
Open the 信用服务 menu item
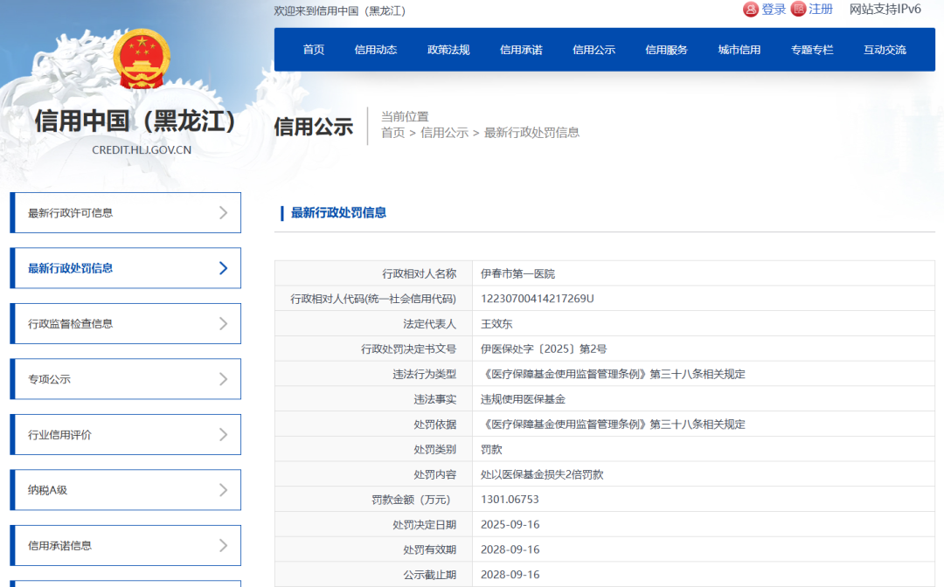(666, 49)
